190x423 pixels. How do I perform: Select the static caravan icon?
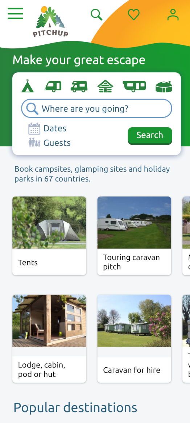pyautogui.click(x=134, y=87)
